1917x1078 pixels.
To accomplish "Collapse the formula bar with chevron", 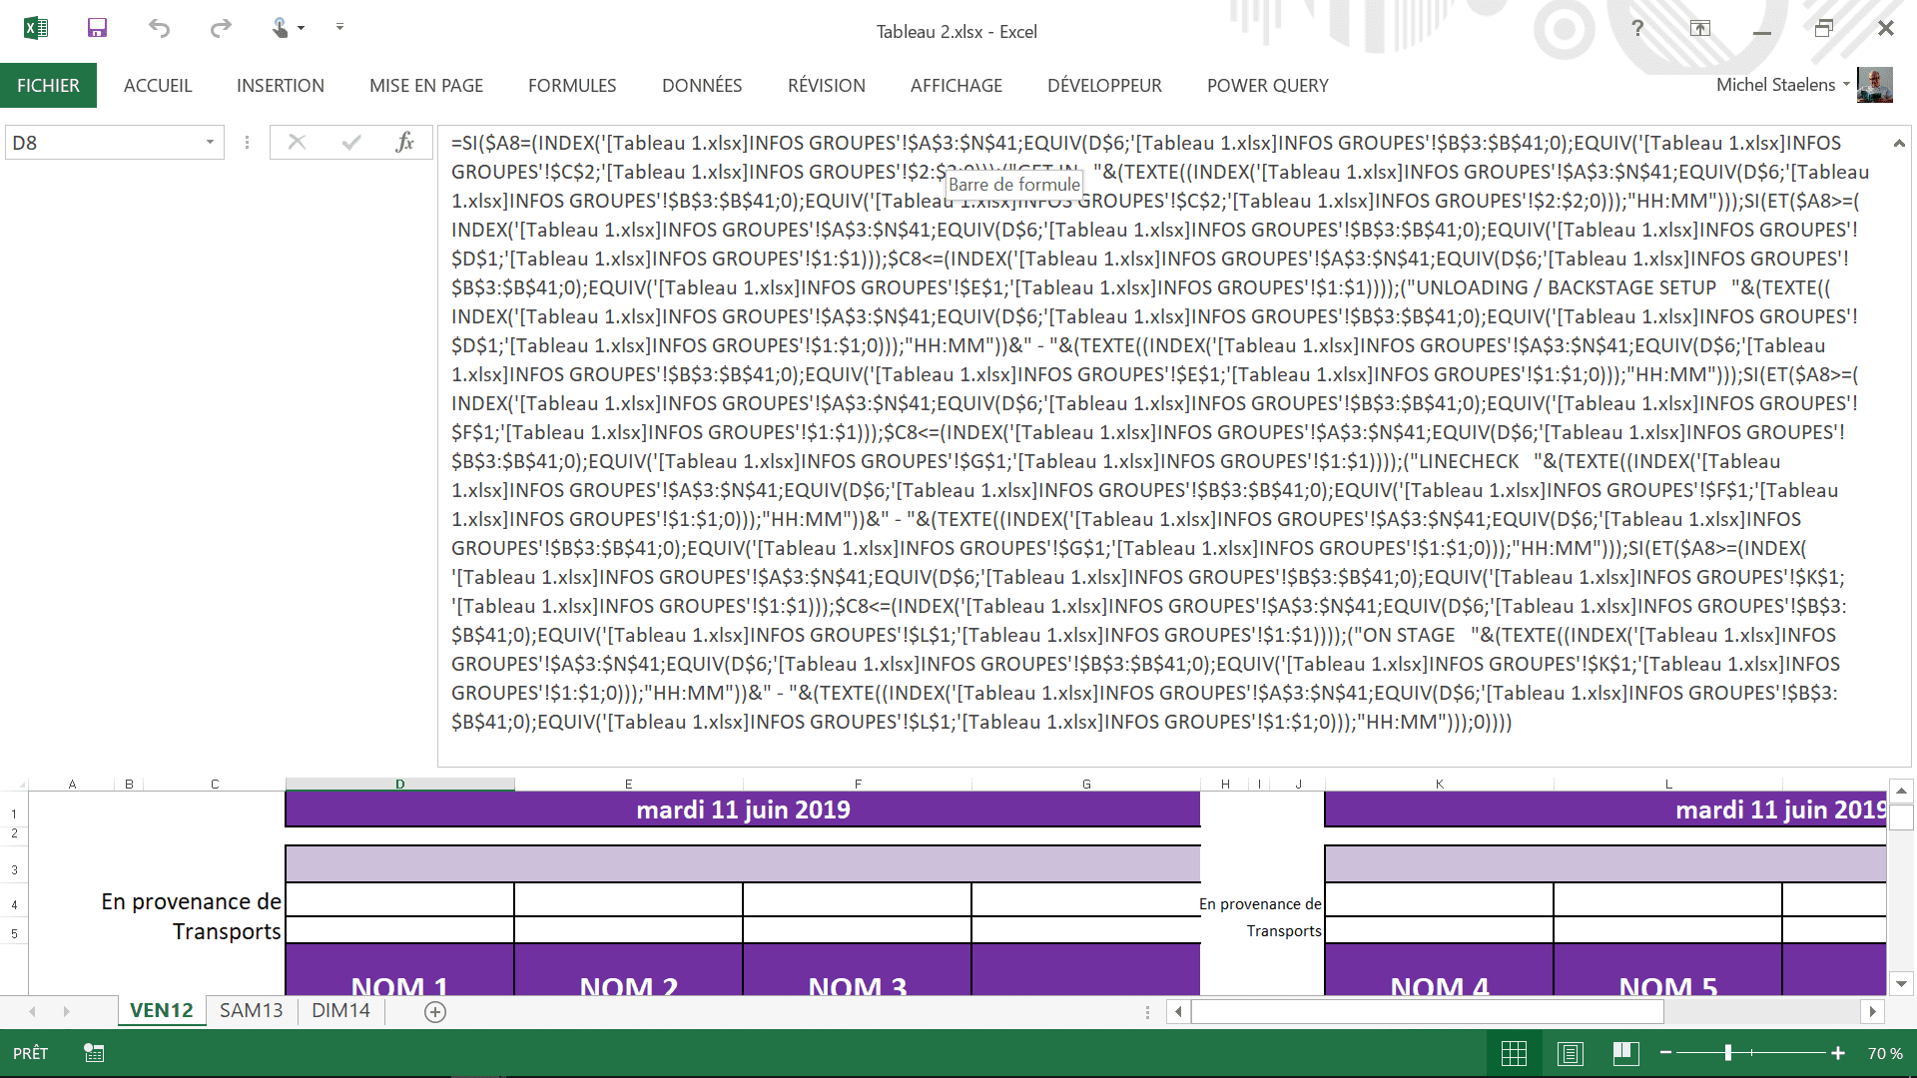I will click(x=1899, y=144).
